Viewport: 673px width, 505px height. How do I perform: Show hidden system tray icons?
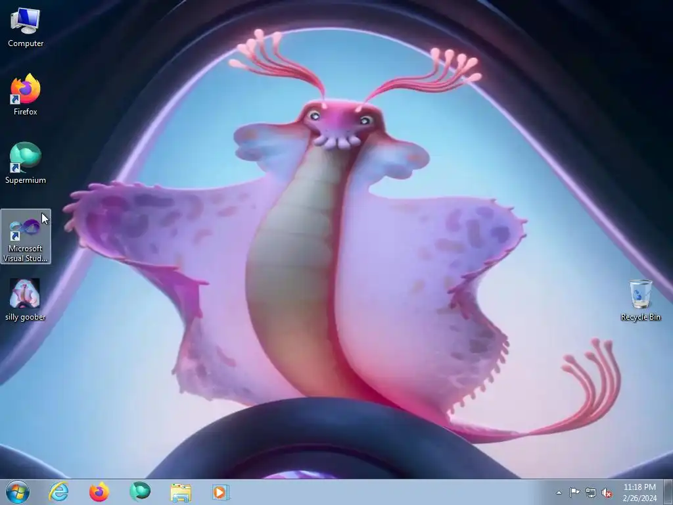[559, 493]
